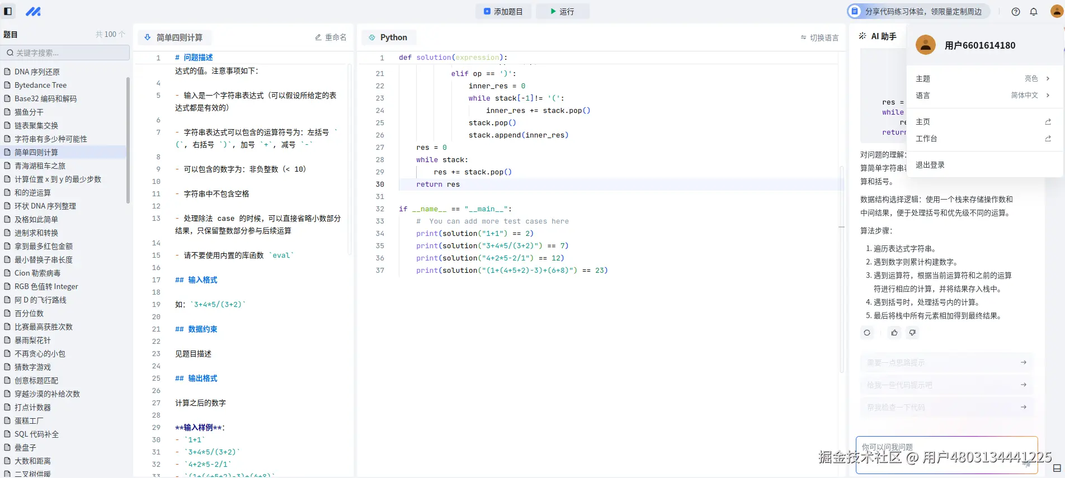1065x478 pixels.
Task: Open problem 进制求和转换
Action: point(36,233)
